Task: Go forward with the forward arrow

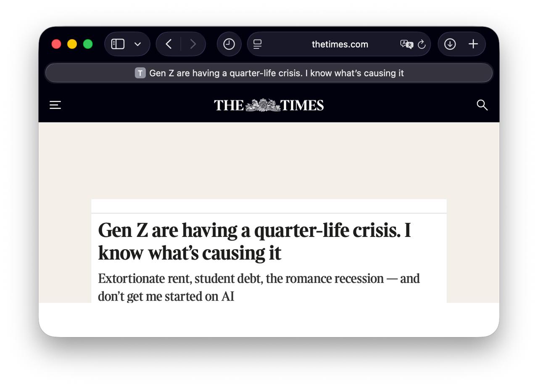Action: pos(193,44)
